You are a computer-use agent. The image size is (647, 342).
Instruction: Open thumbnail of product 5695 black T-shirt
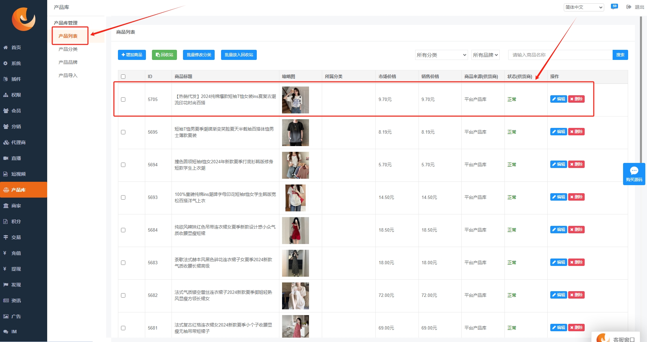pyautogui.click(x=296, y=133)
